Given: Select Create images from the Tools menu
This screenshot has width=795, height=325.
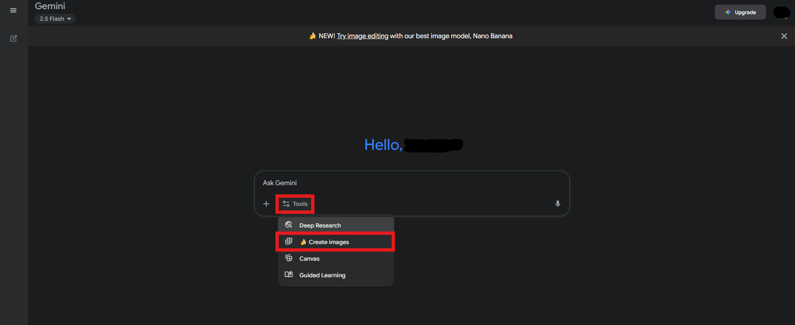Looking at the screenshot, I should (329, 242).
